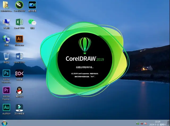The width and height of the screenshot is (170, 126).
Task: Click the CorelDRAW balloon logo on splash
Action: [x=85, y=45]
